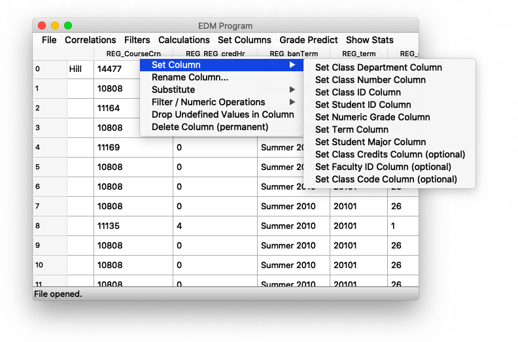The width and height of the screenshot is (518, 342).
Task: Open the Show Stats menu
Action: click(370, 40)
